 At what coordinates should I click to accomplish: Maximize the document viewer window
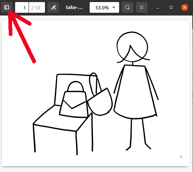[171, 7]
